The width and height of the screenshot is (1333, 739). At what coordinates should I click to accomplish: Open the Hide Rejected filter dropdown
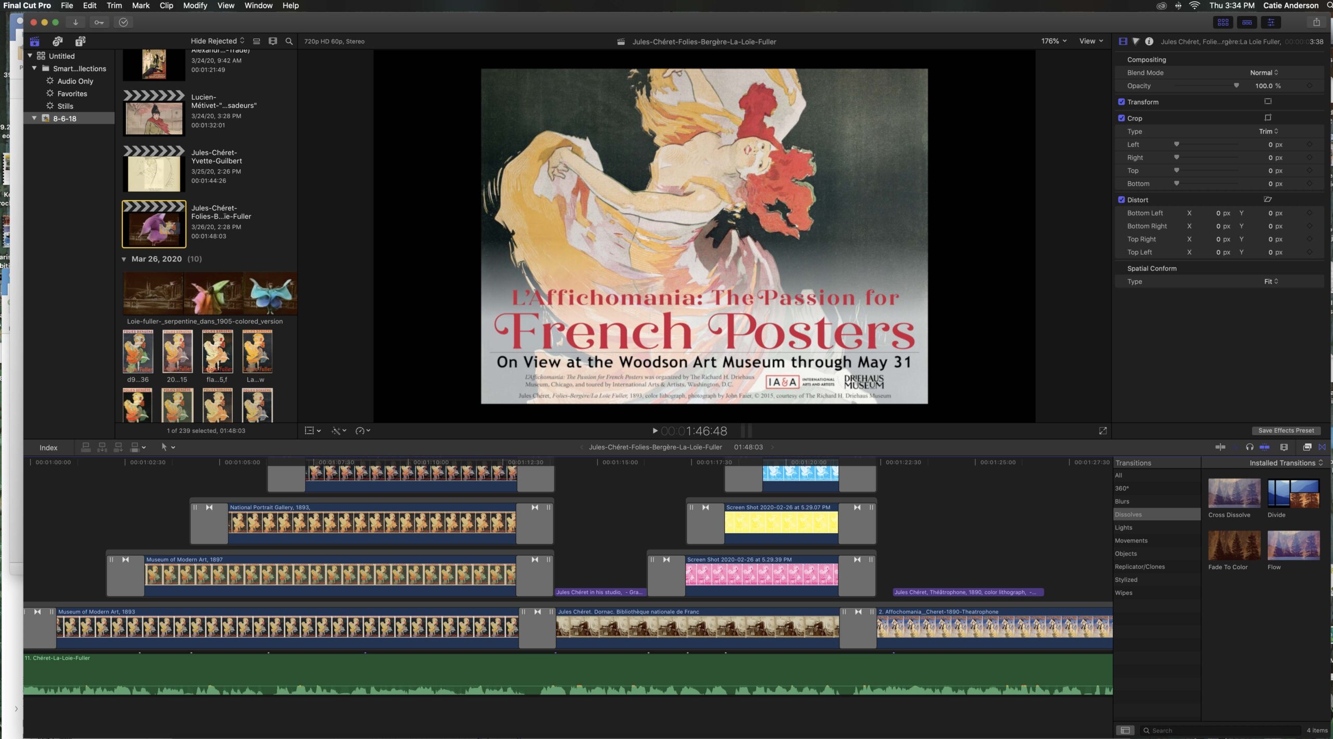tap(217, 41)
